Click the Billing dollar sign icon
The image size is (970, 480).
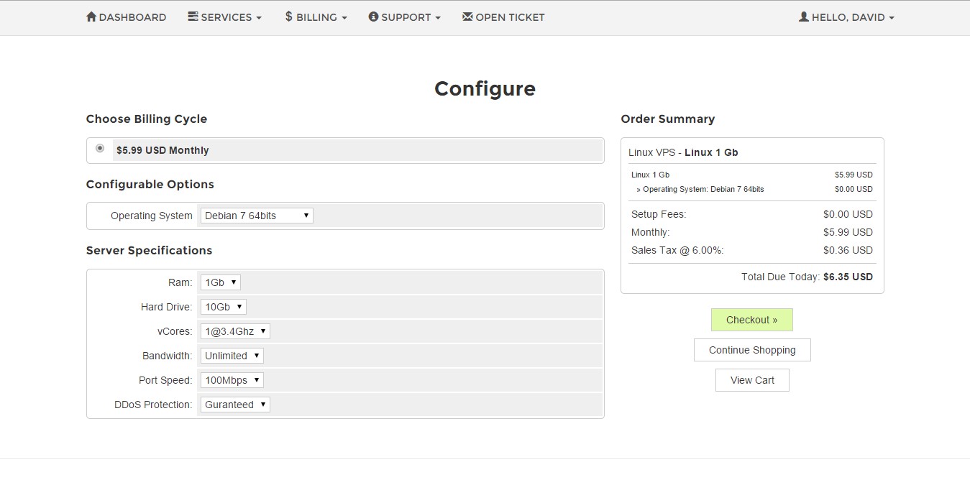click(289, 17)
